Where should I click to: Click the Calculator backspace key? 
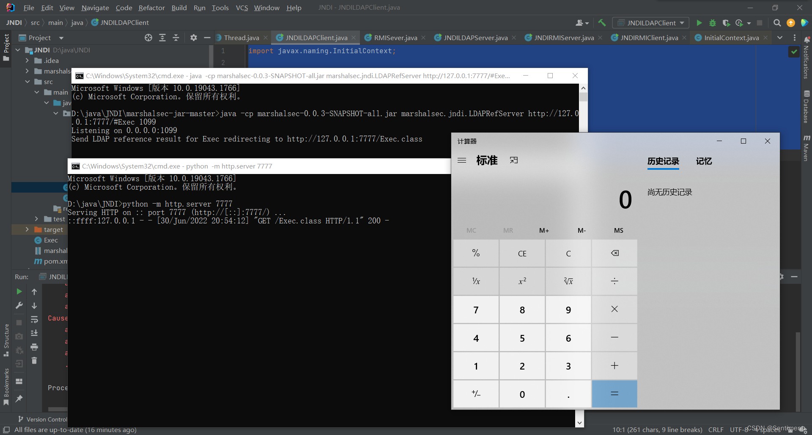[x=614, y=253]
